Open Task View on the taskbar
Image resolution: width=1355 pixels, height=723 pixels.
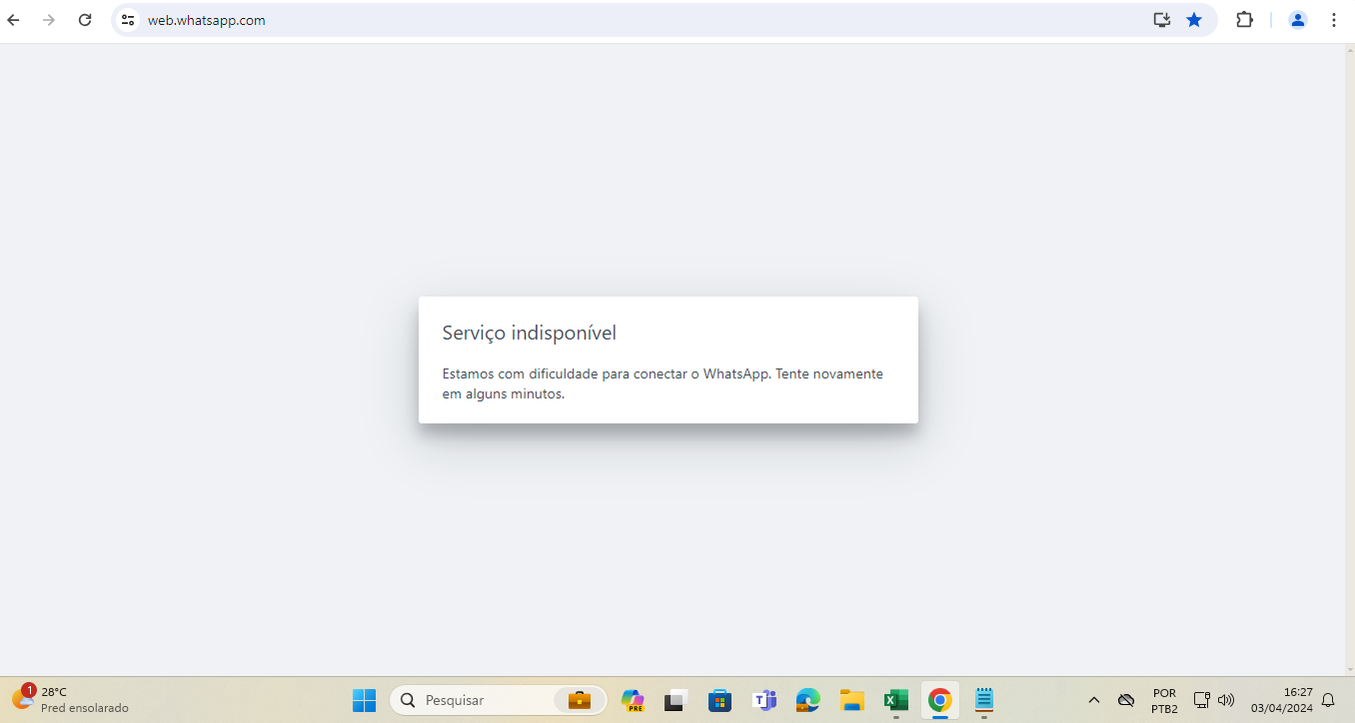(677, 700)
